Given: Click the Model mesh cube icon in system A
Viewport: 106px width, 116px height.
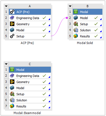Looking at the screenshot, I should [x=12, y=30].
